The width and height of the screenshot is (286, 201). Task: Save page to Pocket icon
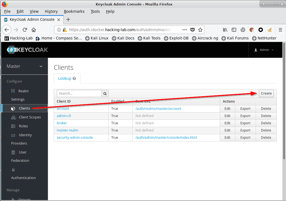click(193, 30)
